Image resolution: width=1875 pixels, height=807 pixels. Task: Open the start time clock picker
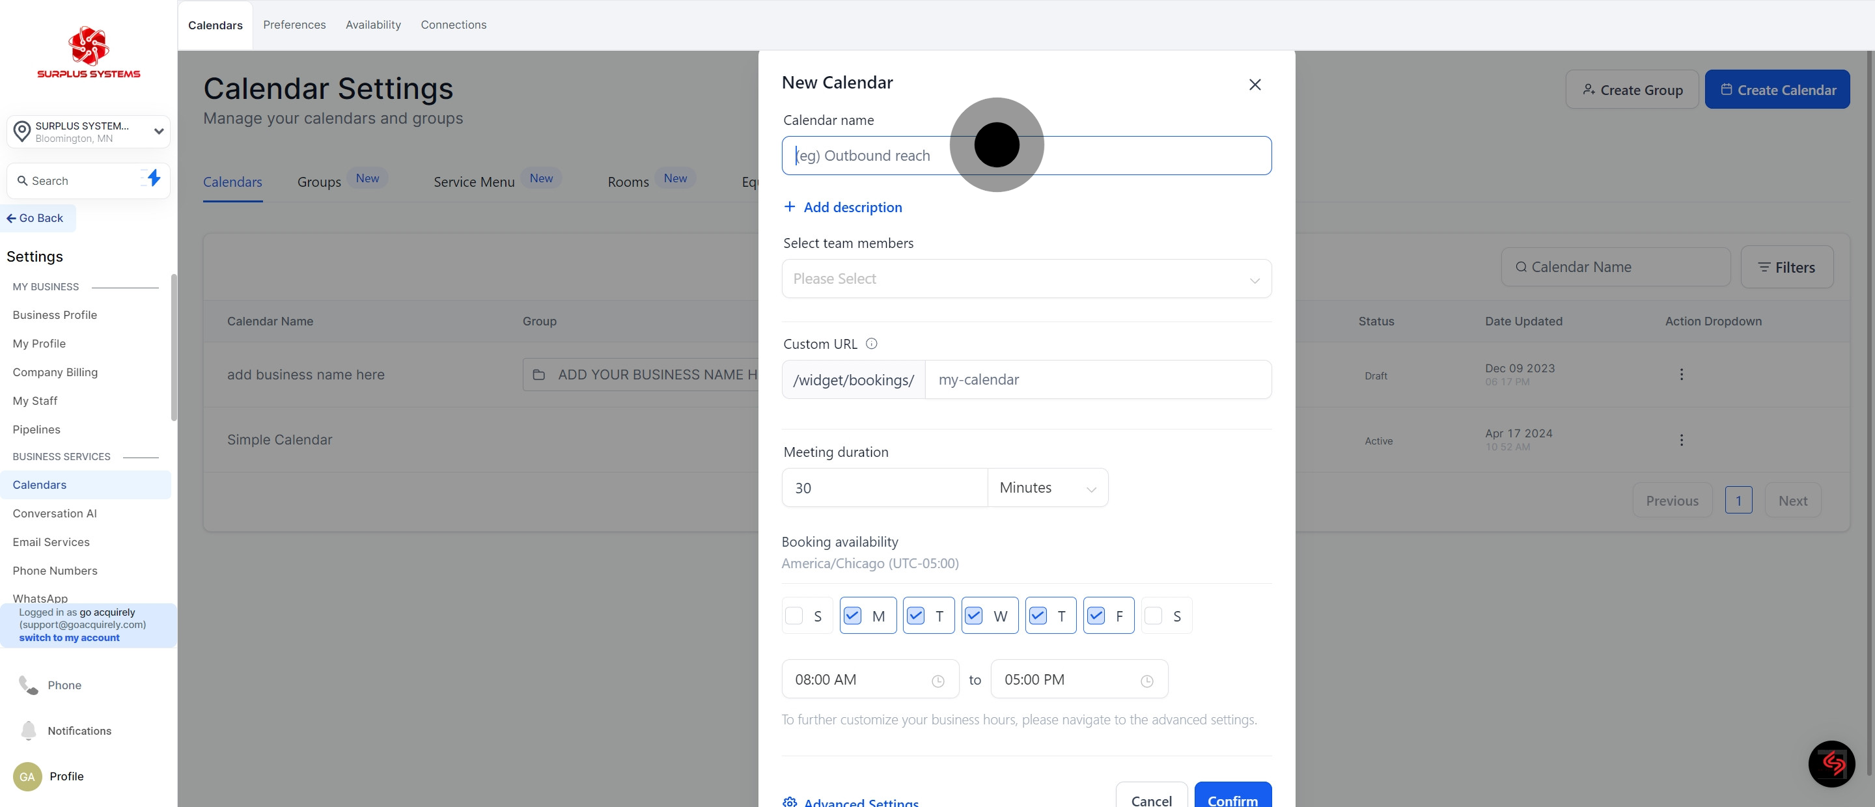tap(937, 680)
